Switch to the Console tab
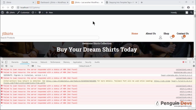196x110 pixels. click(25, 62)
